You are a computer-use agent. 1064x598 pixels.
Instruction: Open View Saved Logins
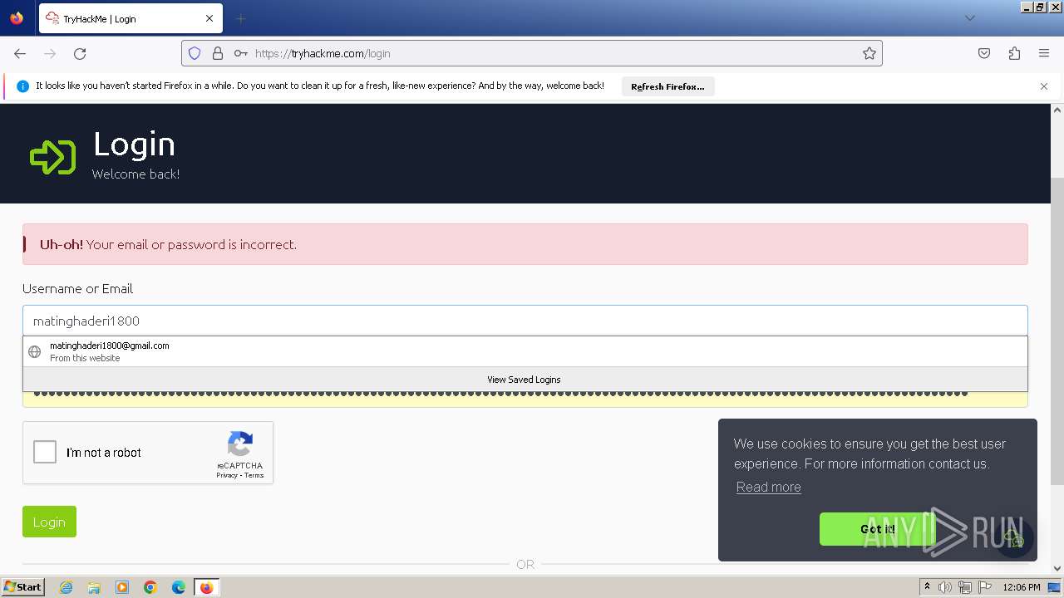coord(525,380)
